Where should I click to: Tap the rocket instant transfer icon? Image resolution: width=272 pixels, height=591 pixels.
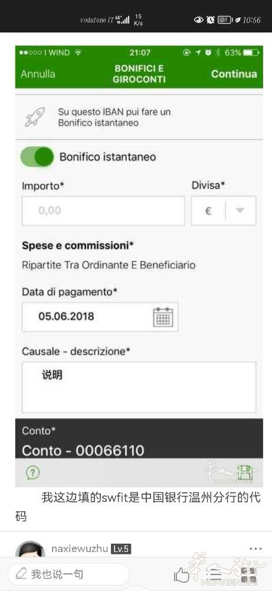(x=35, y=117)
